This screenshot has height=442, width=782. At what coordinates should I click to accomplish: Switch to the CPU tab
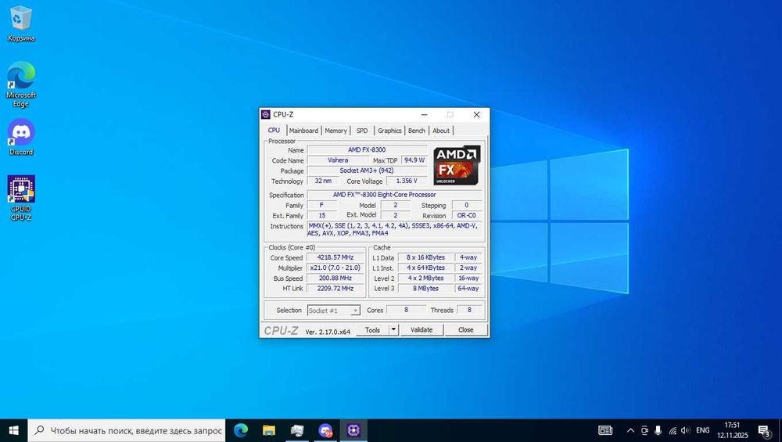[274, 130]
